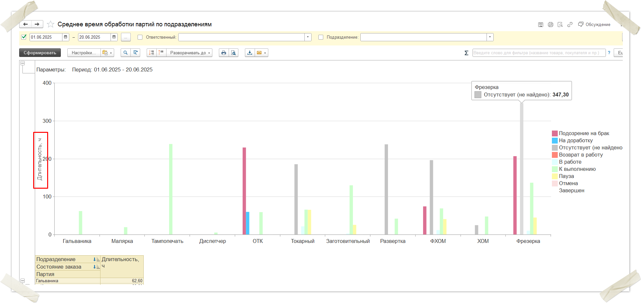The height and width of the screenshot is (303, 641).
Task: Copy report link using chain icon
Action: [x=570, y=25]
